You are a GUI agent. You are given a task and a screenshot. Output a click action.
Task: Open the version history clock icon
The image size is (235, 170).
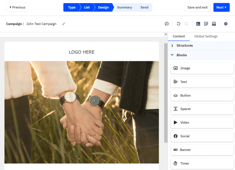167,24
